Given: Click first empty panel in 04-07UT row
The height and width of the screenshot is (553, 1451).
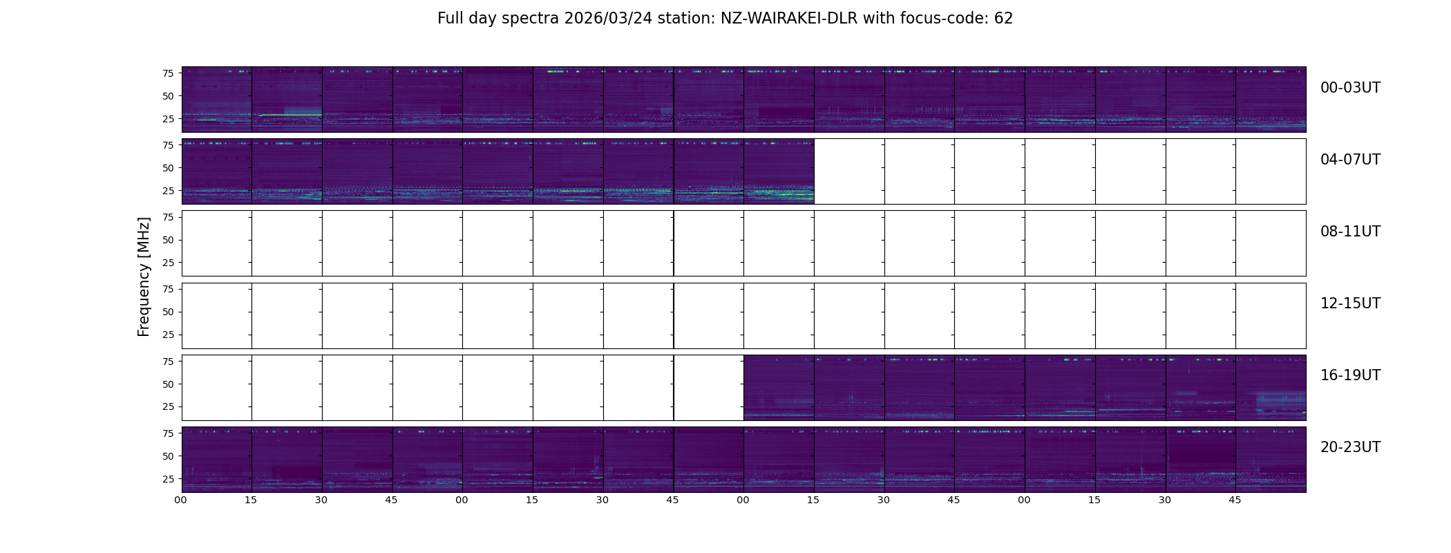Looking at the screenshot, I should pyautogui.click(x=849, y=171).
